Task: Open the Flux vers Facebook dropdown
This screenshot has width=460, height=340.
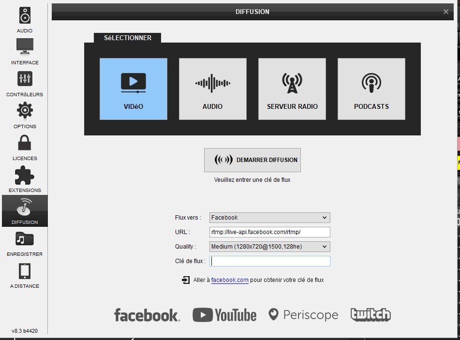Action: 270,218
